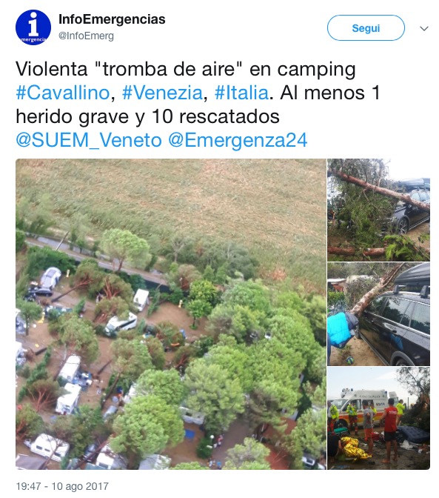Open the top photo of fallen tree on car
This screenshot has height=498, width=439.
point(378,210)
